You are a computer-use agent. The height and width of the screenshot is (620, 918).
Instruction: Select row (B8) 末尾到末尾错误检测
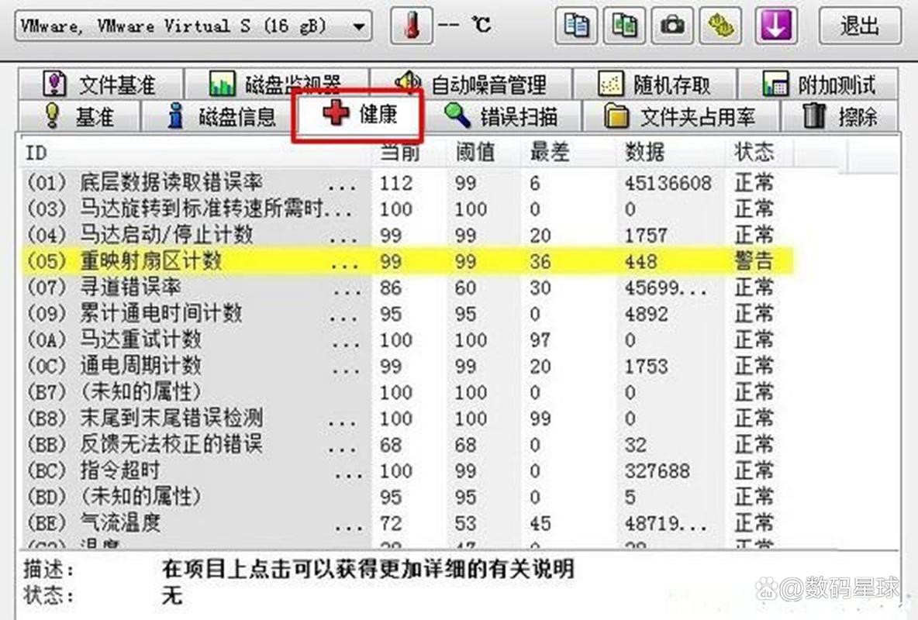click(406, 418)
